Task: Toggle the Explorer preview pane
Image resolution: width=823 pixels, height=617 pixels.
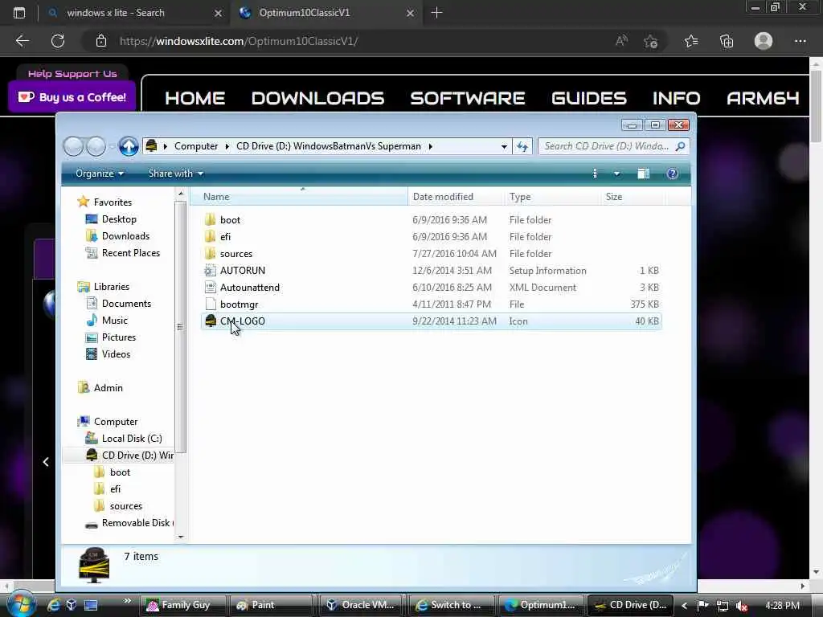Action: (644, 174)
